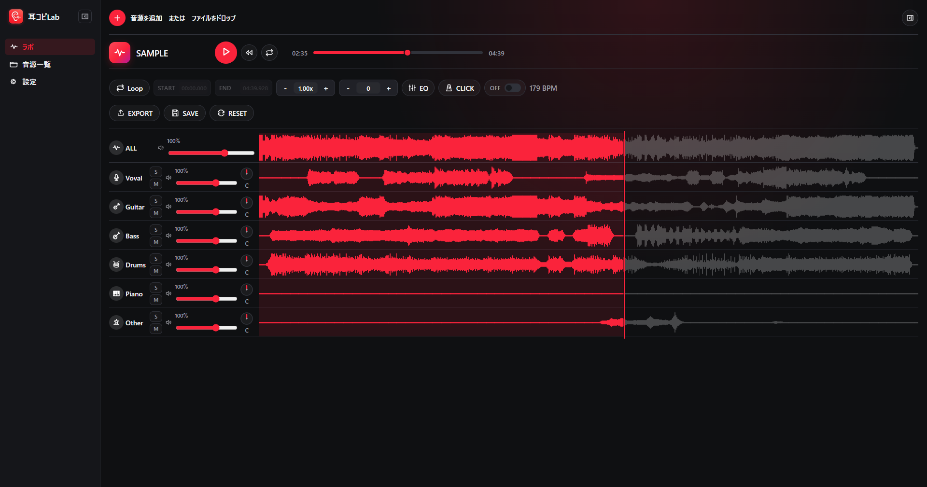Click the ALL track waveform icon
The image size is (927, 487).
116,148
